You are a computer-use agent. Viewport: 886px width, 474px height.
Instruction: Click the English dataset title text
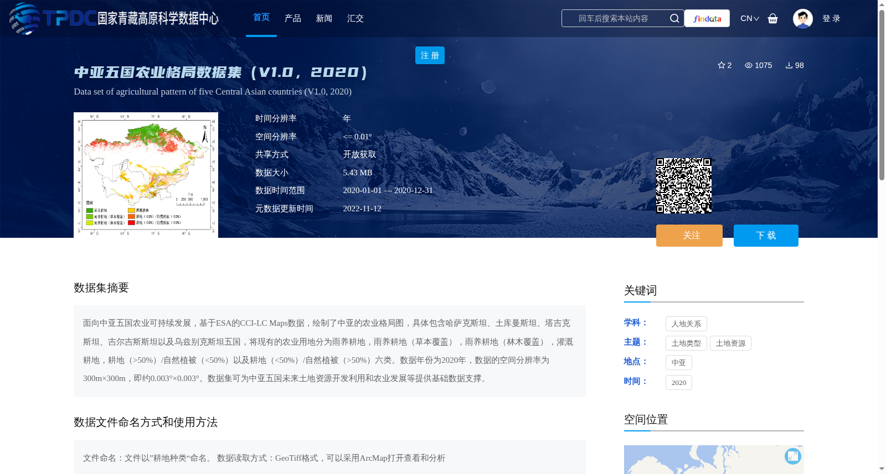(x=213, y=91)
